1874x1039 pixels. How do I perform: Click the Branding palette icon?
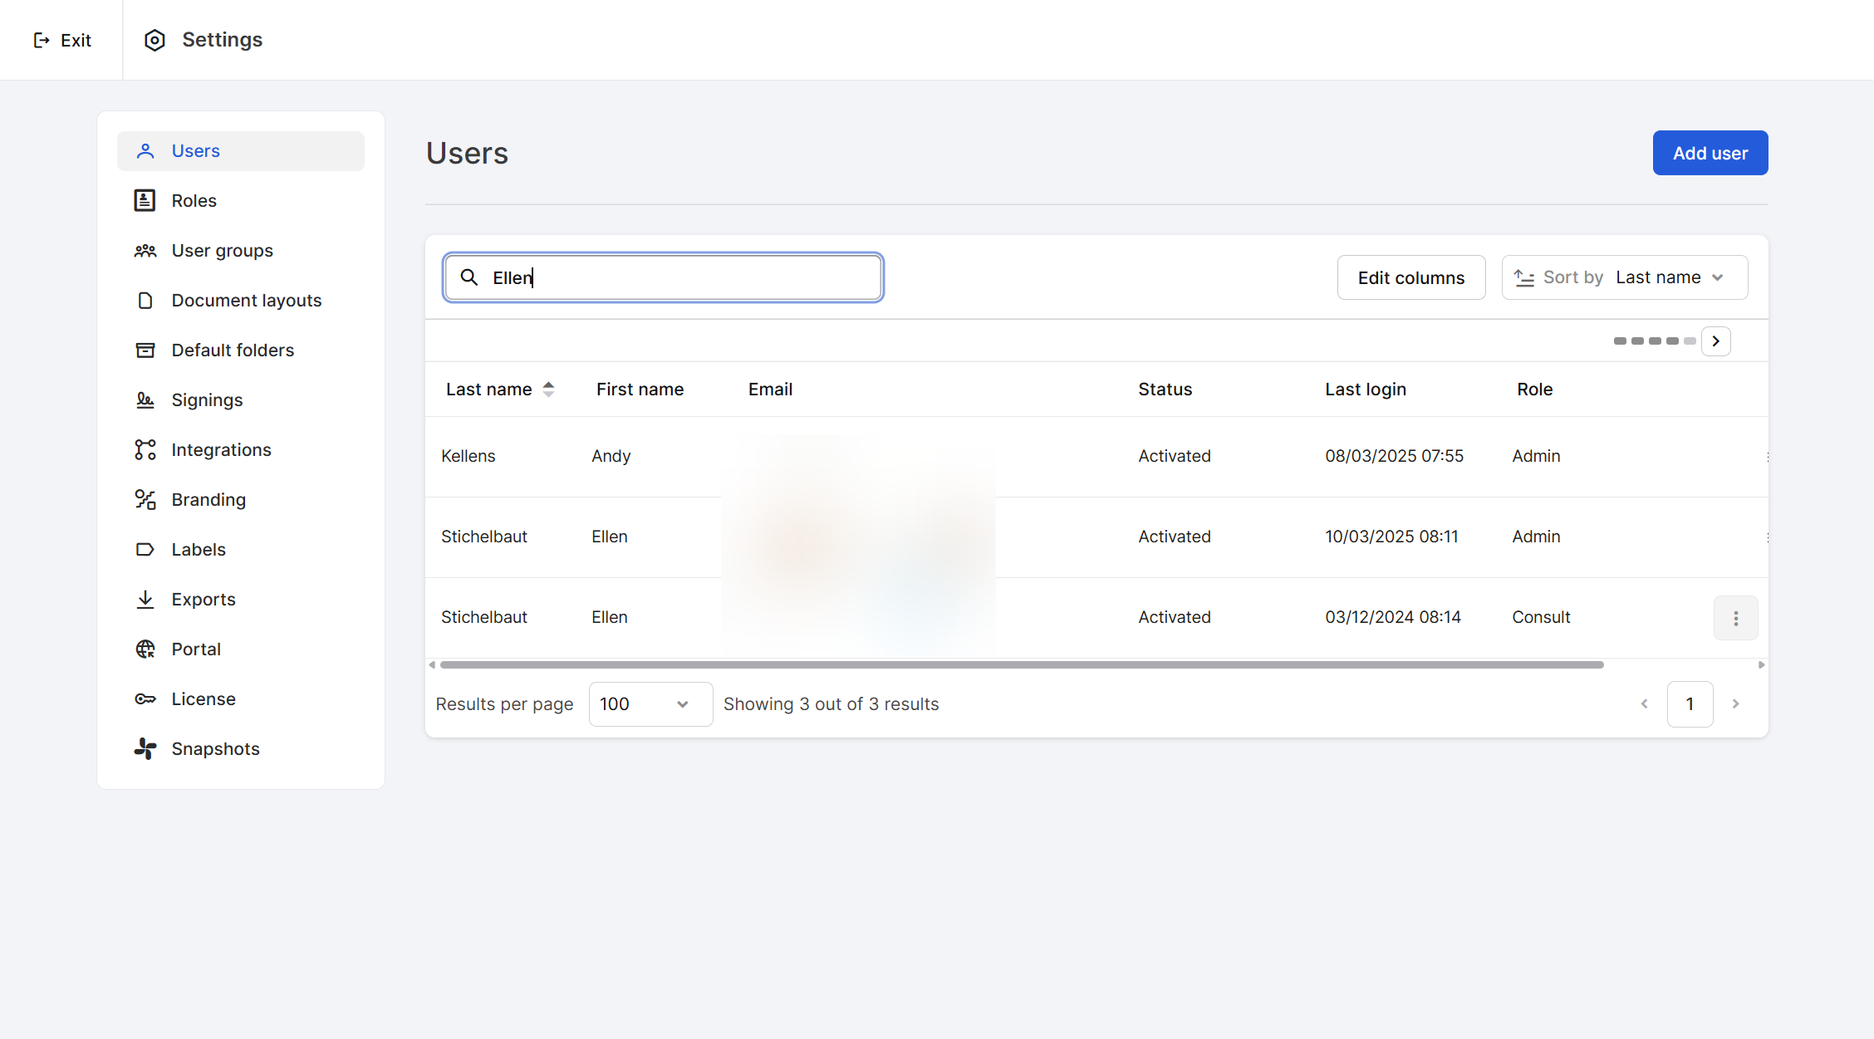(145, 499)
